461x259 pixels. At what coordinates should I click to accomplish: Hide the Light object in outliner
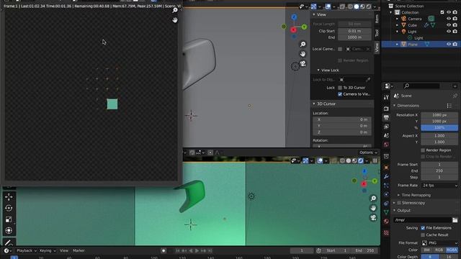pos(449,32)
